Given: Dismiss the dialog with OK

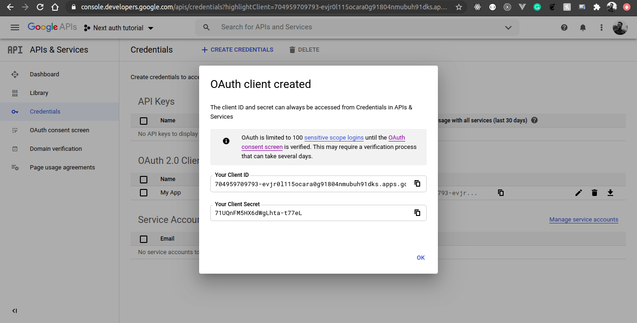Looking at the screenshot, I should [x=420, y=257].
